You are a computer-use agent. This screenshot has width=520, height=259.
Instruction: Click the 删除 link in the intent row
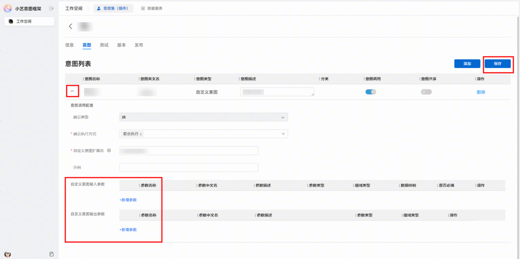tap(481, 92)
